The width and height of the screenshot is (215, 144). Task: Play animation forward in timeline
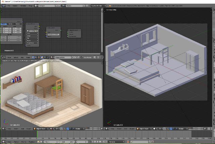click(100, 142)
